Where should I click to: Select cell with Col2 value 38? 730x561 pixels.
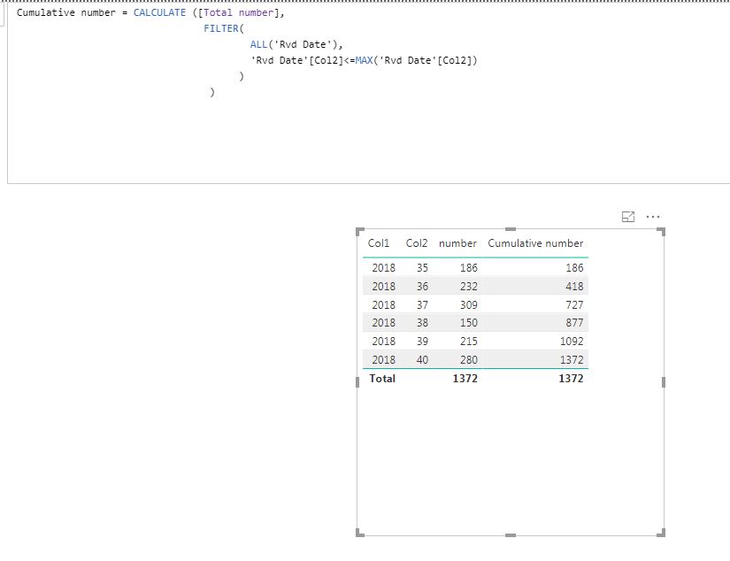point(422,323)
